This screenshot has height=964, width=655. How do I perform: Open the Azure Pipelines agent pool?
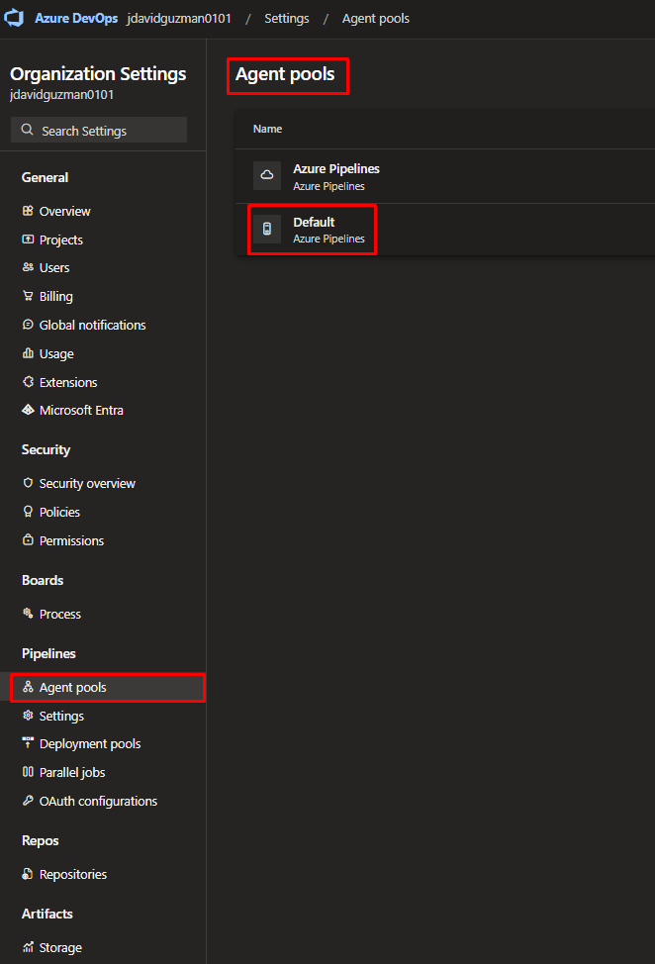(335, 169)
